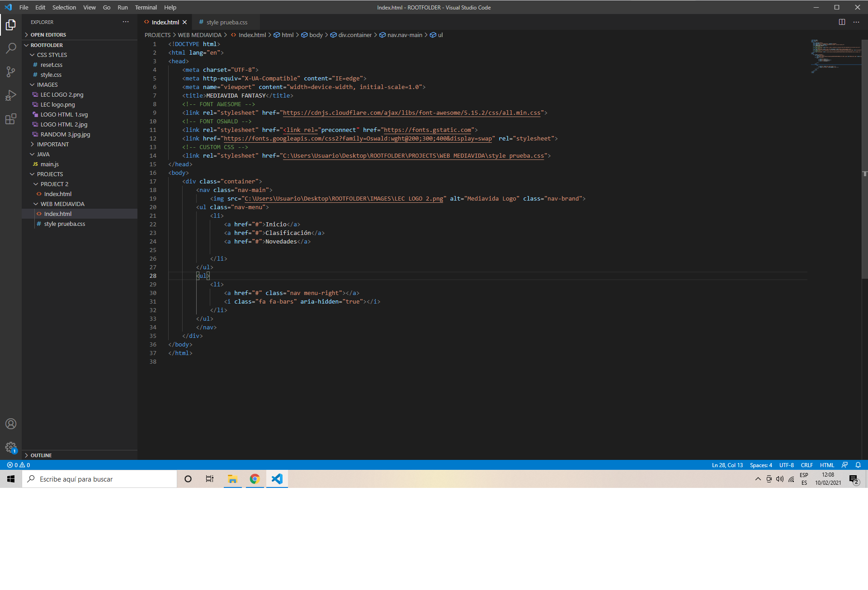Image resolution: width=868 pixels, height=590 pixels.
Task: Open the Manage gear settings menu
Action: pyautogui.click(x=11, y=447)
